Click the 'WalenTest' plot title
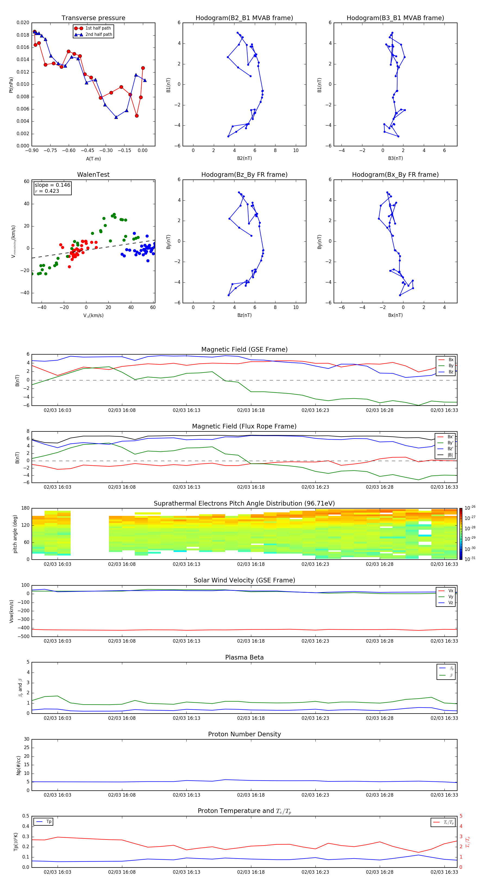Image resolution: width=489 pixels, height=896 pixels. point(93,175)
